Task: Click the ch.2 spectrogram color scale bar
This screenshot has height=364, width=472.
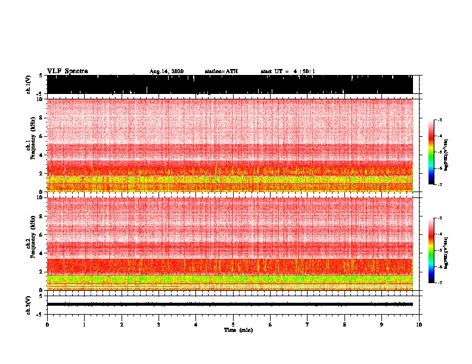Action: pos(431,250)
